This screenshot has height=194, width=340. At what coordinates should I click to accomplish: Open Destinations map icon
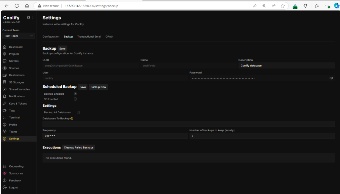(5, 75)
